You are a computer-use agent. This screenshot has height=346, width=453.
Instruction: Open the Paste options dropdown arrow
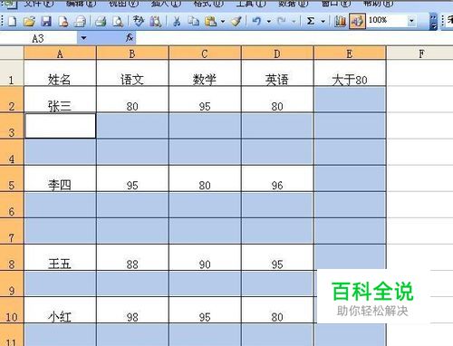coord(223,22)
